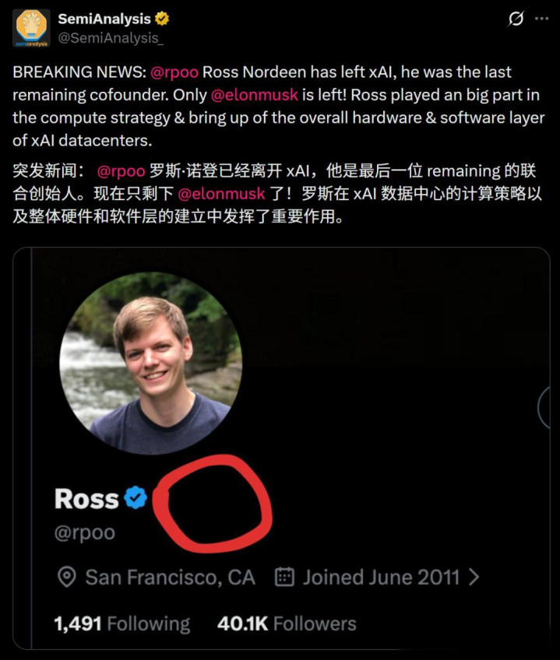Click the @rpoo handle in profile card
560x660 pixels.
[85, 533]
